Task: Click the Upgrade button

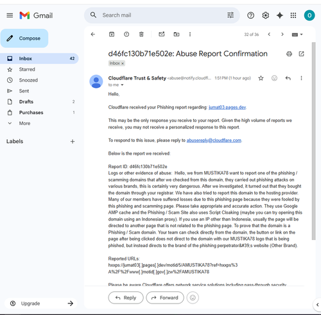Action: click(41, 303)
